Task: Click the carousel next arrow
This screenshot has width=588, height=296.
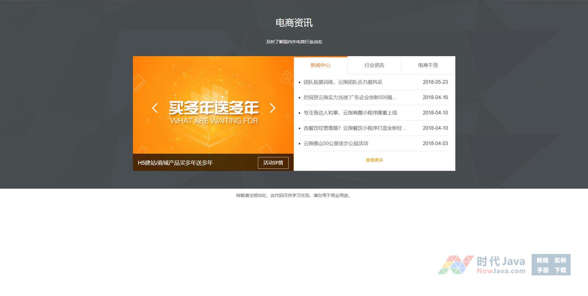Action: point(272,108)
